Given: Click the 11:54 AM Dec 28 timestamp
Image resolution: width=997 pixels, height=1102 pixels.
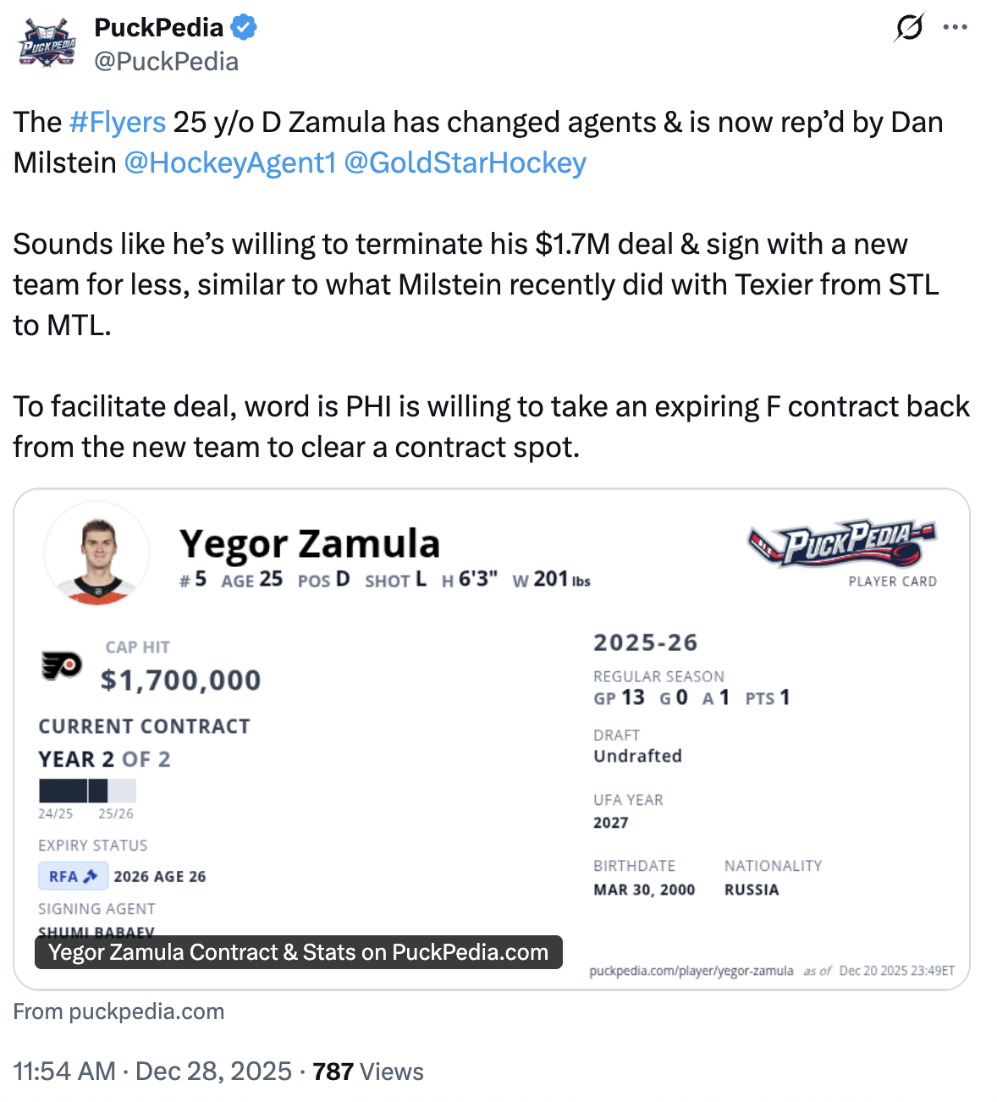Looking at the screenshot, I should (152, 1072).
